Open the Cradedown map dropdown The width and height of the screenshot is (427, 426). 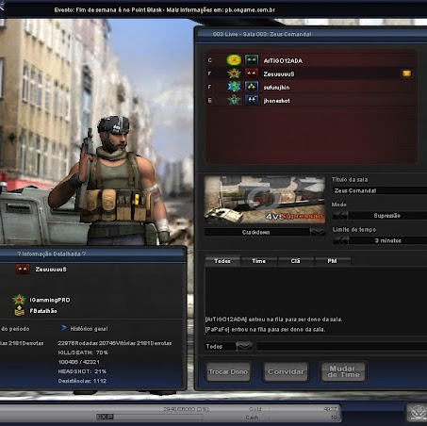[x=318, y=232]
